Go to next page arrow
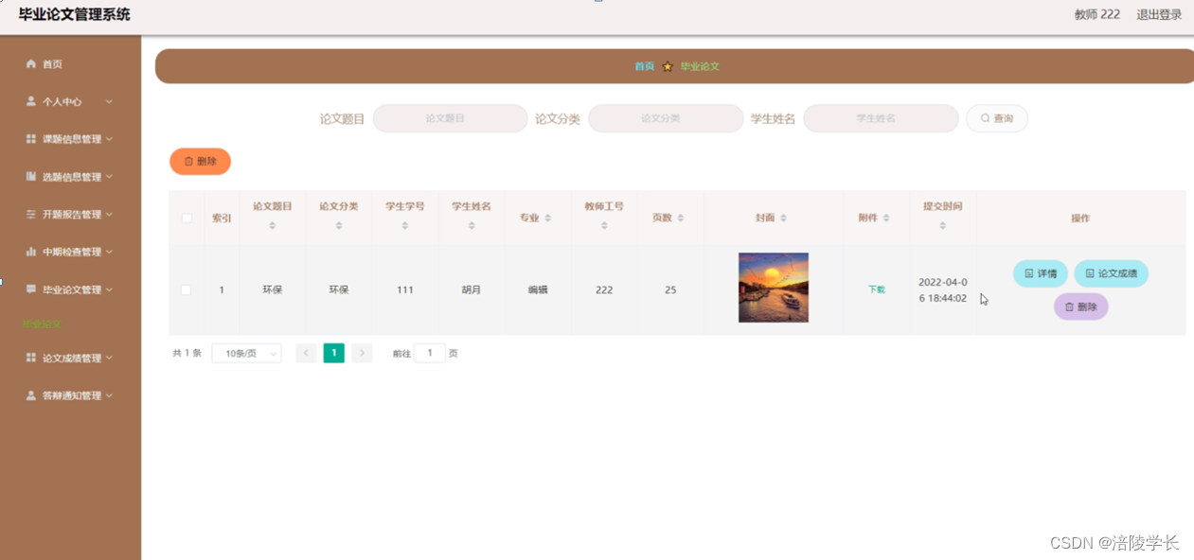 tap(362, 354)
